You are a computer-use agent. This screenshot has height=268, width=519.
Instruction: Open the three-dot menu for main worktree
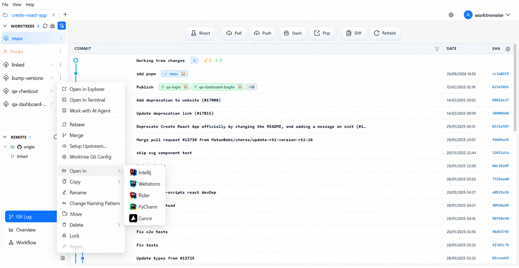pos(61,38)
